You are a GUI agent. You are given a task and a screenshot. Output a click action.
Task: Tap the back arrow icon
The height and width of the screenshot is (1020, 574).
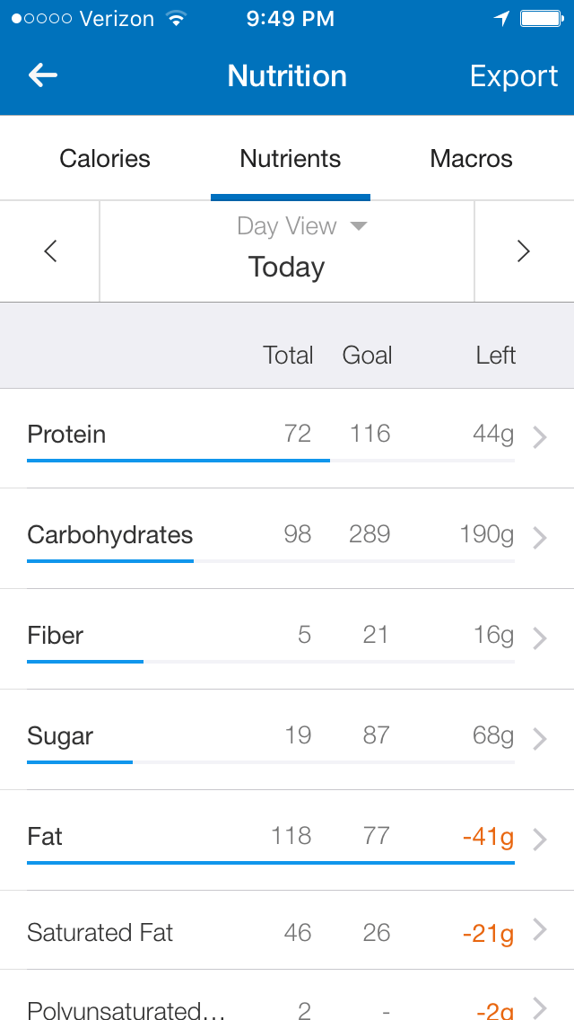coord(43,76)
